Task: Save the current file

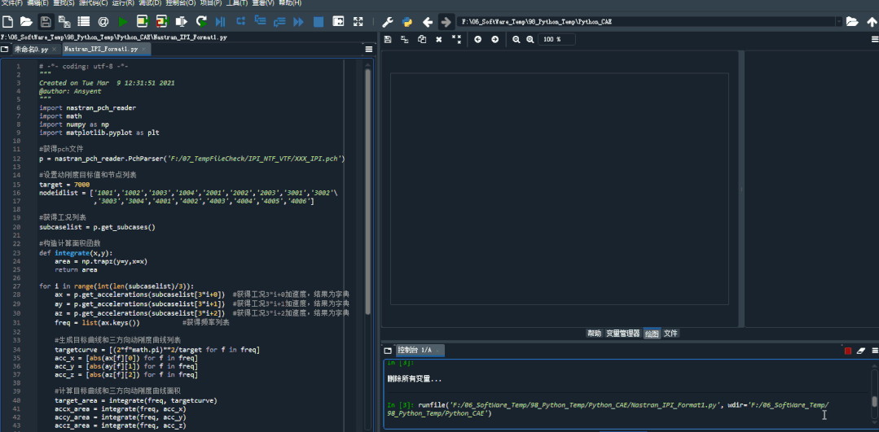Action: tap(46, 22)
